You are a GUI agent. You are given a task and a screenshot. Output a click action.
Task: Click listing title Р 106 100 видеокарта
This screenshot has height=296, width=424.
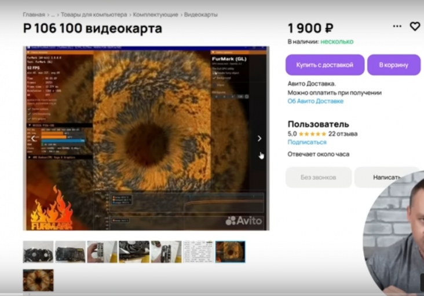tap(93, 28)
